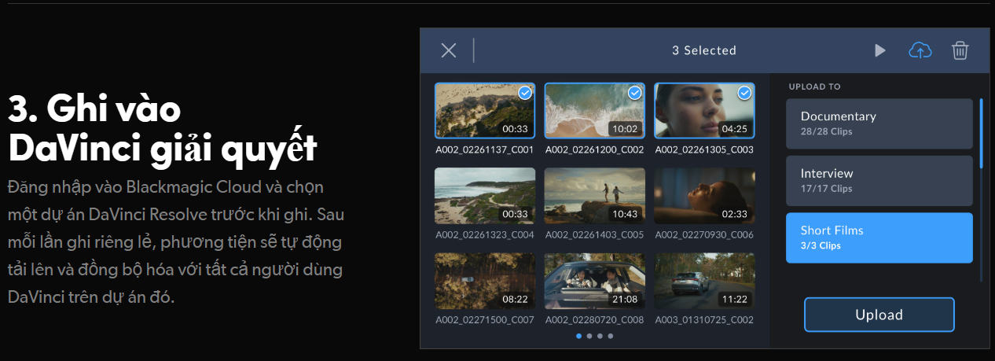The image size is (995, 361).
Task: Click the Upload button
Action: [879, 315]
